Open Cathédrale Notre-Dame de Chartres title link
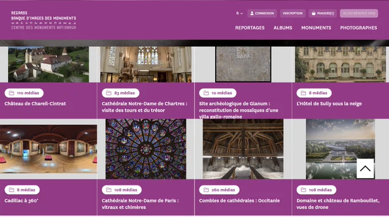Screen dimensions: 389x217 click(x=145, y=106)
